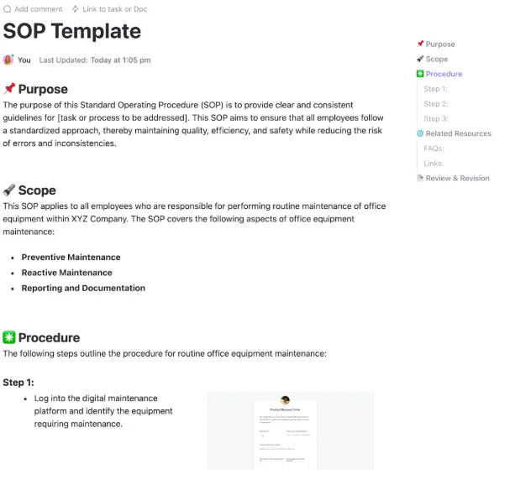Click the Link to task or Doc icon
Screen dimensions: 510x479
point(75,9)
